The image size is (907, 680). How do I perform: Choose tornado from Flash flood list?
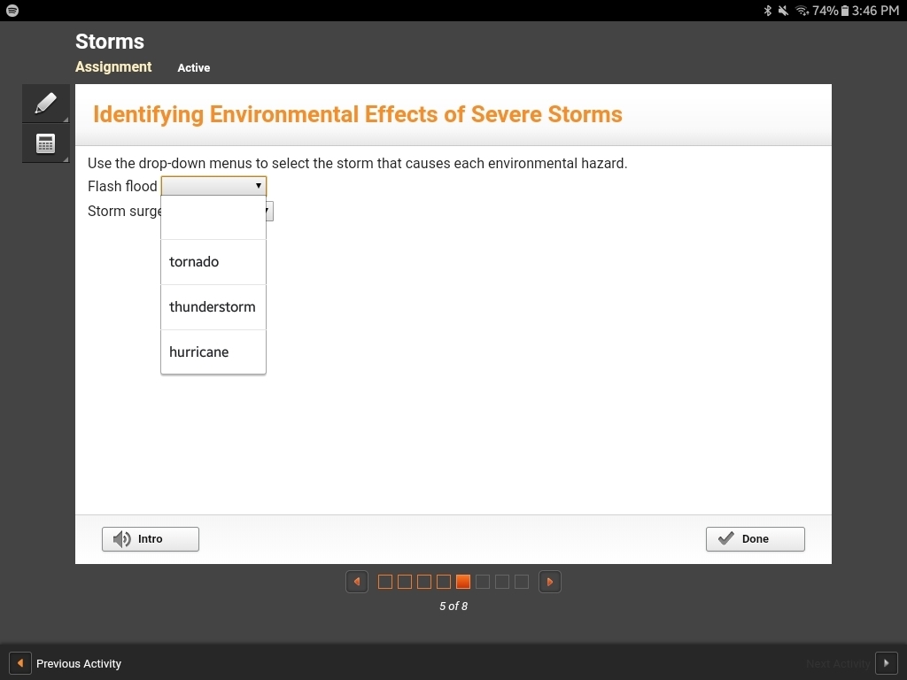(213, 262)
